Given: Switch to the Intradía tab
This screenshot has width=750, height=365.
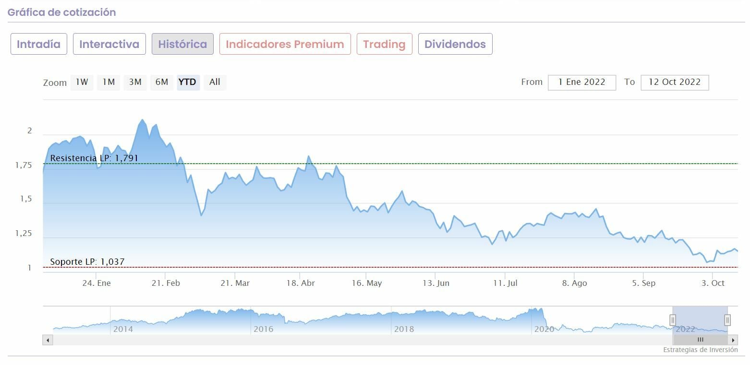Looking at the screenshot, I should (38, 44).
